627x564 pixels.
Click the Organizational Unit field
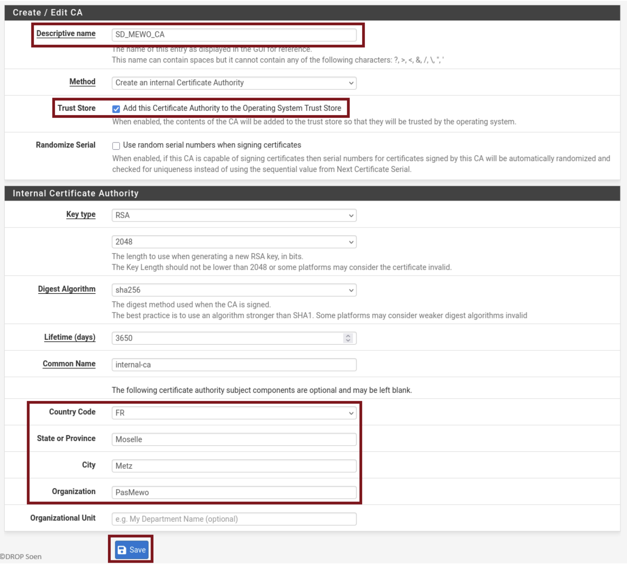coord(234,519)
